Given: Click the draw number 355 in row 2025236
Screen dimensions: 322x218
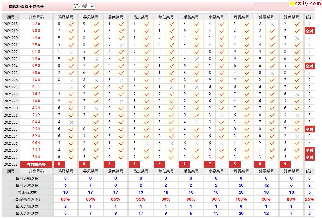Looking at the screenshot, I should point(36,150).
